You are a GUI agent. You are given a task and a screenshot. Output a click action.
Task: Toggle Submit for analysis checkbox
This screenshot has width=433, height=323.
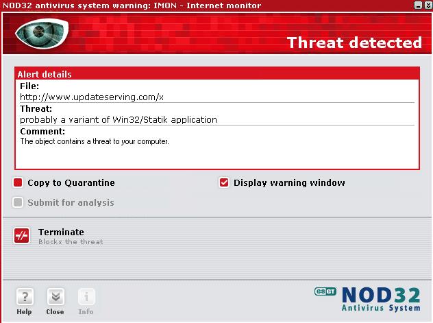18,202
